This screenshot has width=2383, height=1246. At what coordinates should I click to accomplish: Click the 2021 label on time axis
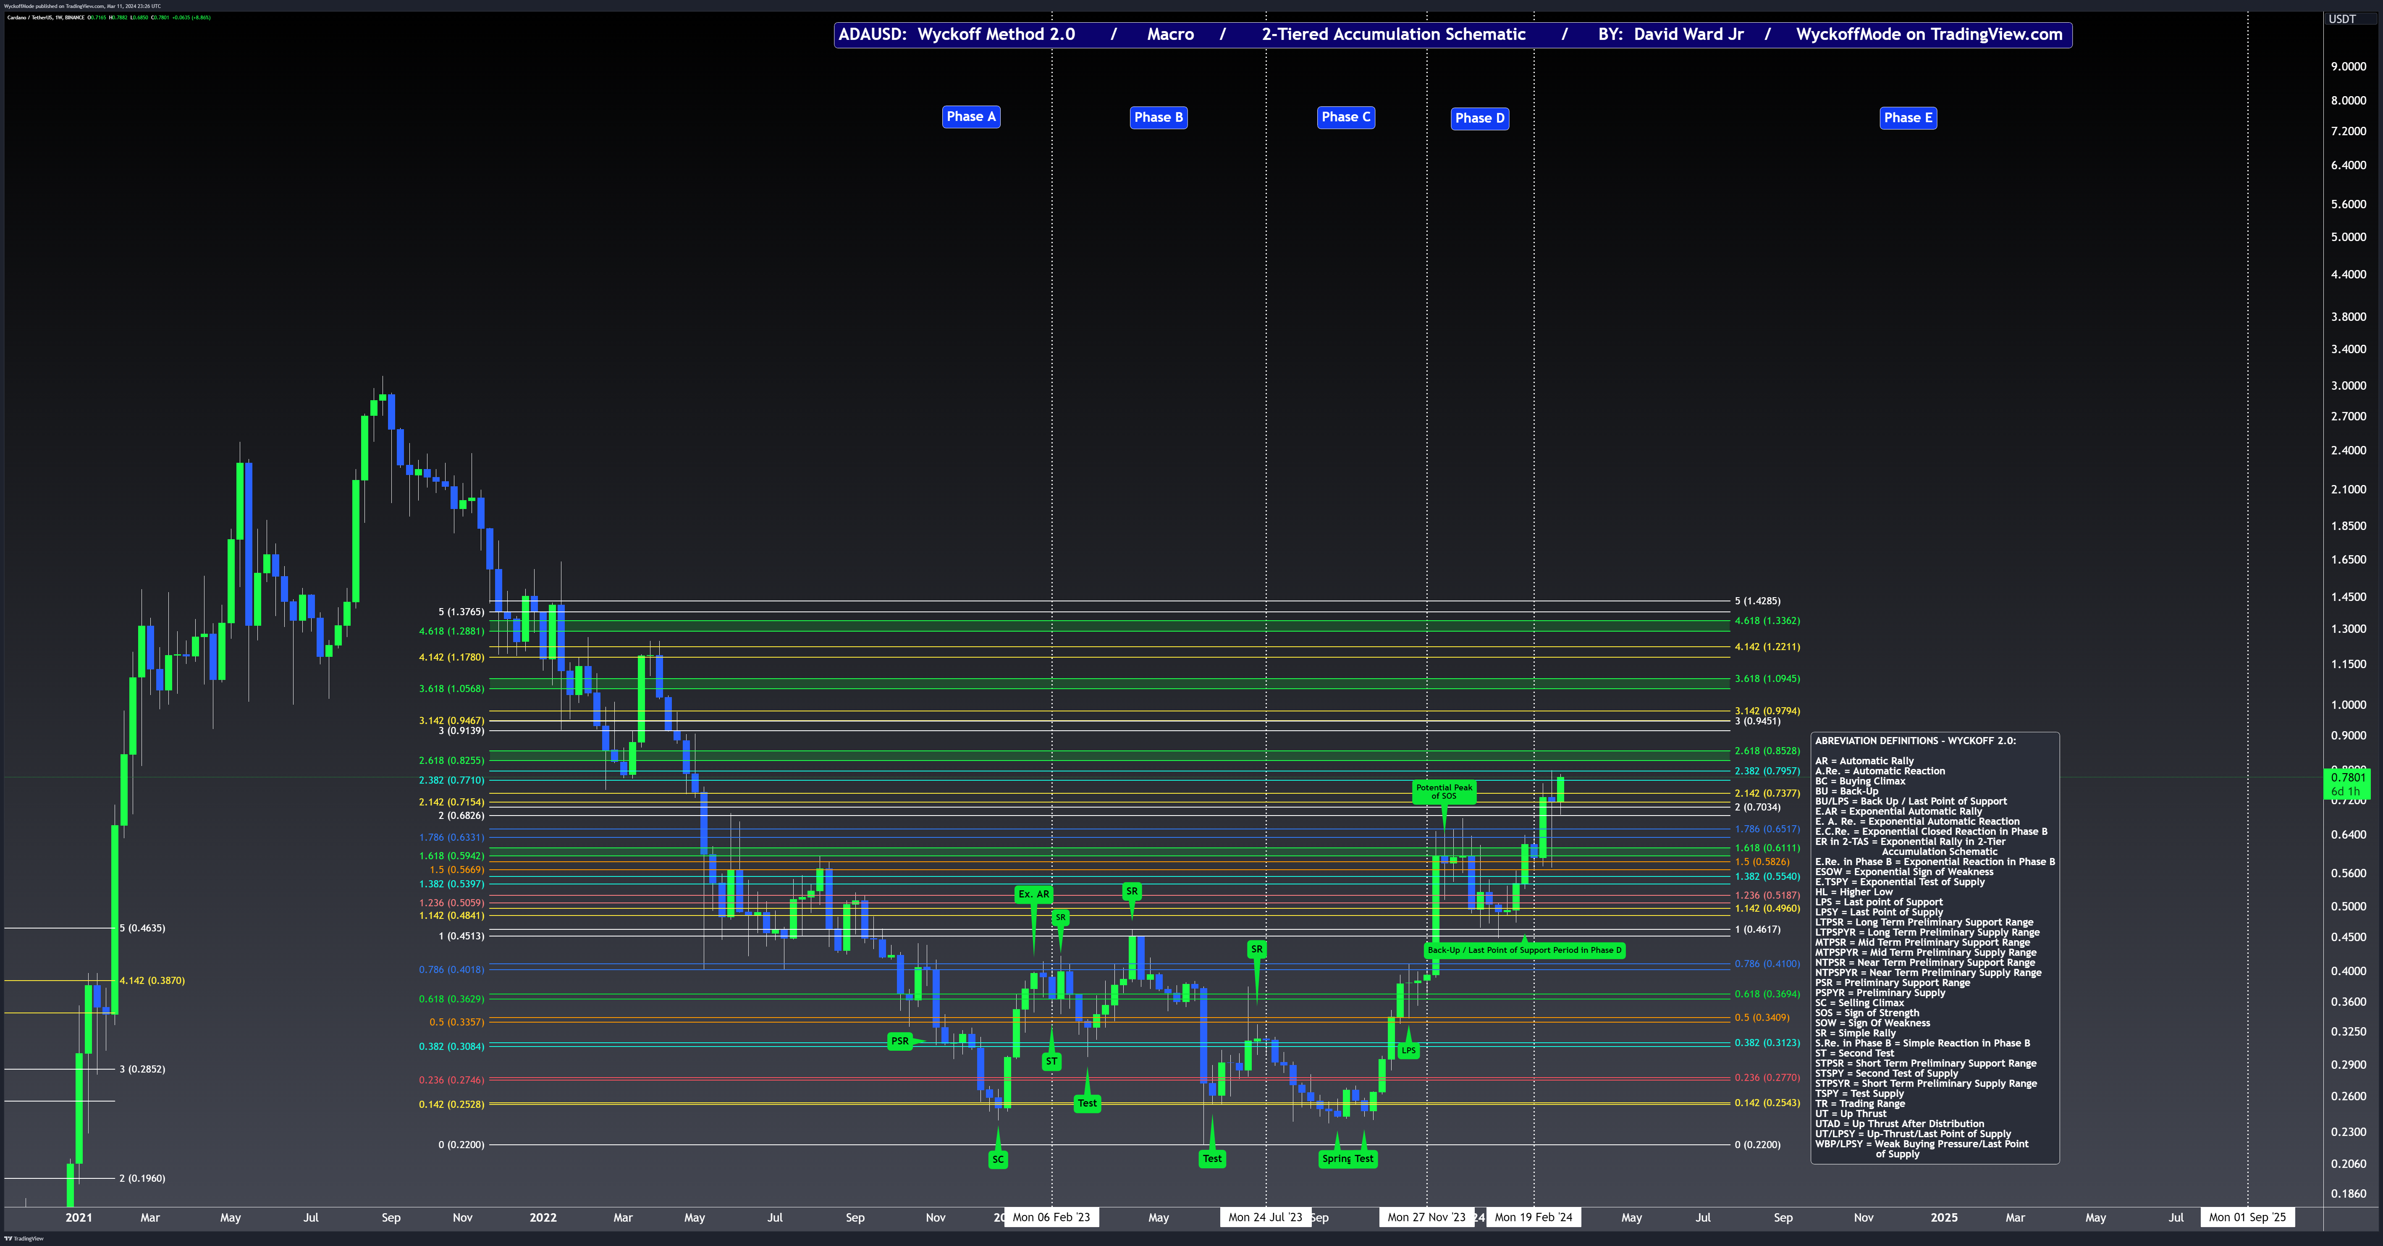click(x=79, y=1217)
